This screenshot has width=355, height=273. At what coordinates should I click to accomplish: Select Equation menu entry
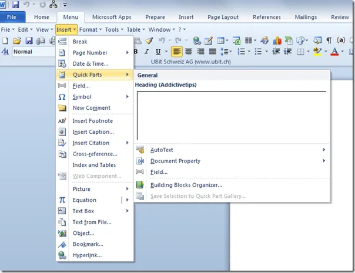point(88,200)
